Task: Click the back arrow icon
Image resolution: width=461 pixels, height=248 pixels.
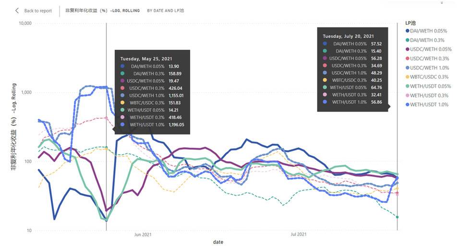Action: (18, 11)
